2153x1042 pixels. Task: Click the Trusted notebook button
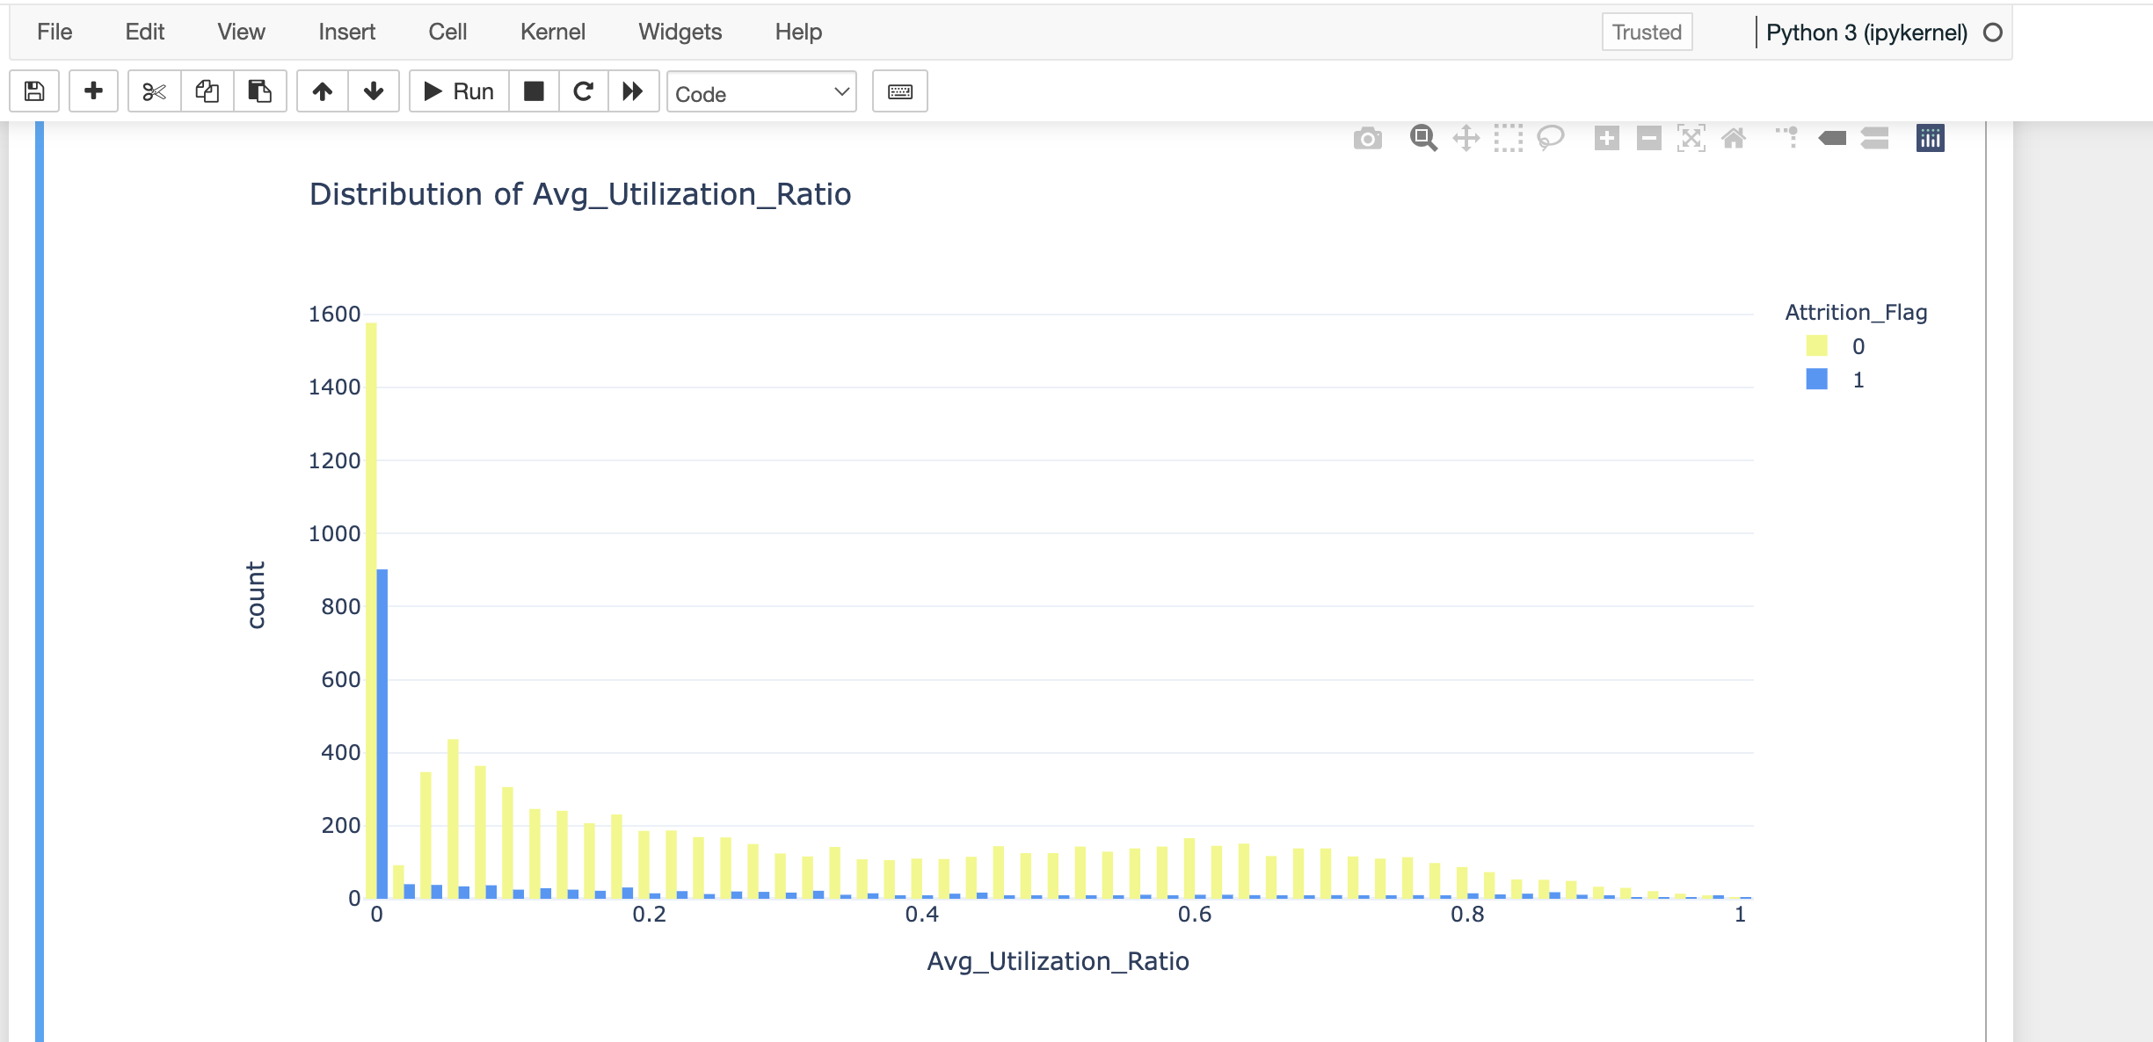point(1647,32)
